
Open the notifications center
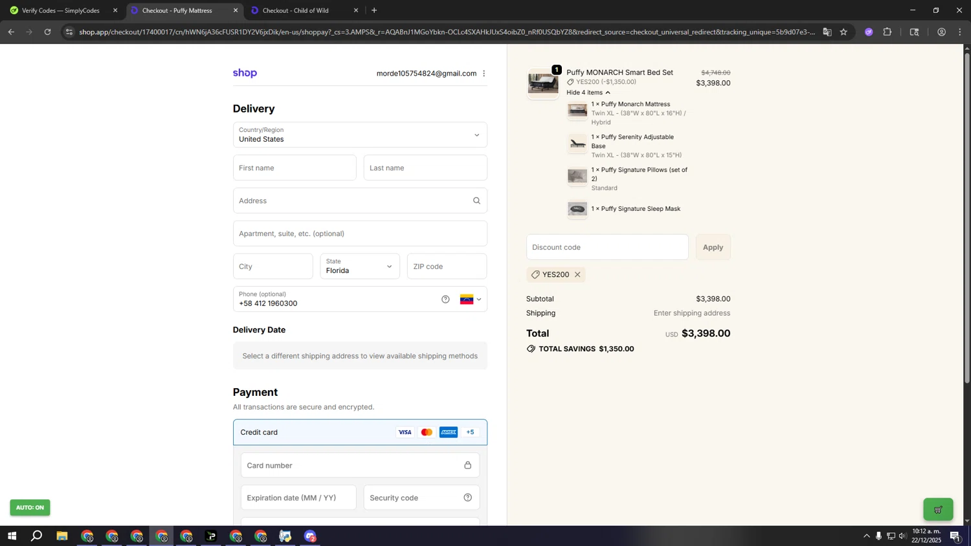pyautogui.click(x=955, y=536)
